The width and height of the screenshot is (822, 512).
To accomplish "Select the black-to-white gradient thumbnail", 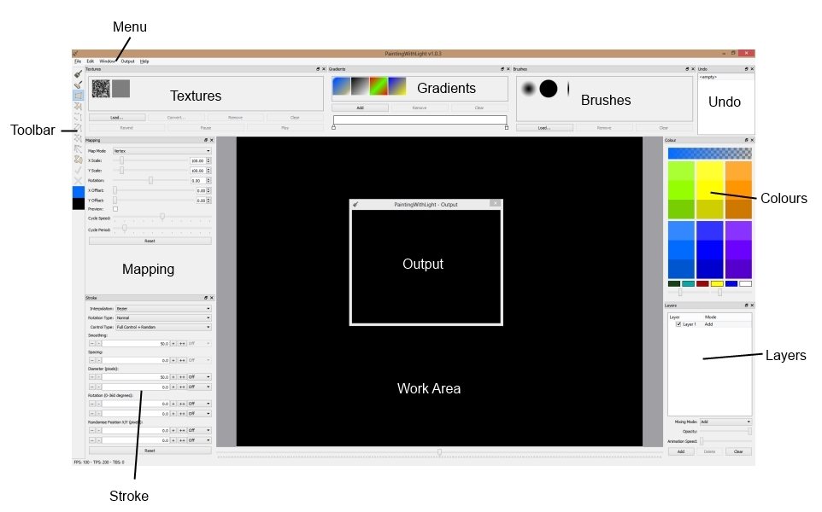I will tap(360, 86).
